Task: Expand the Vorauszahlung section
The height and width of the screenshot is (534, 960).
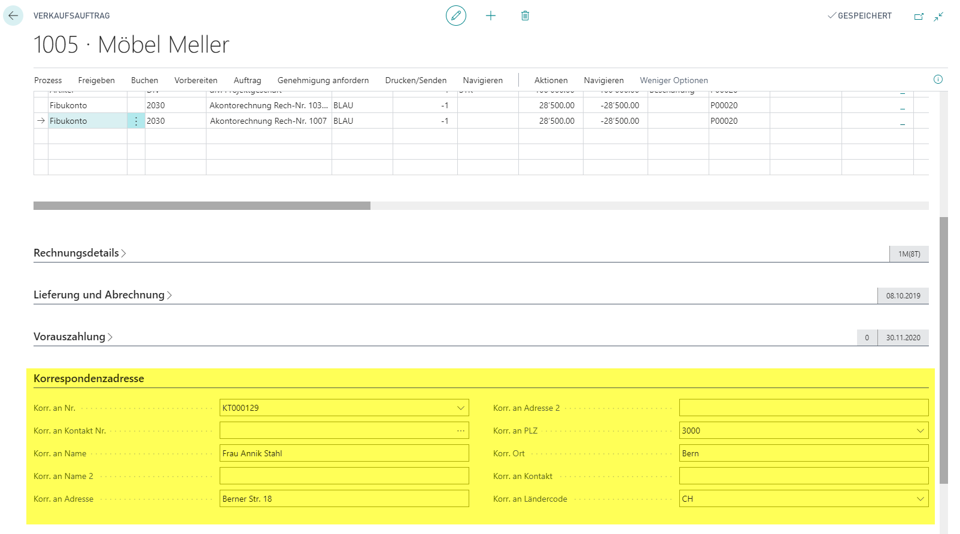Action: tap(73, 337)
